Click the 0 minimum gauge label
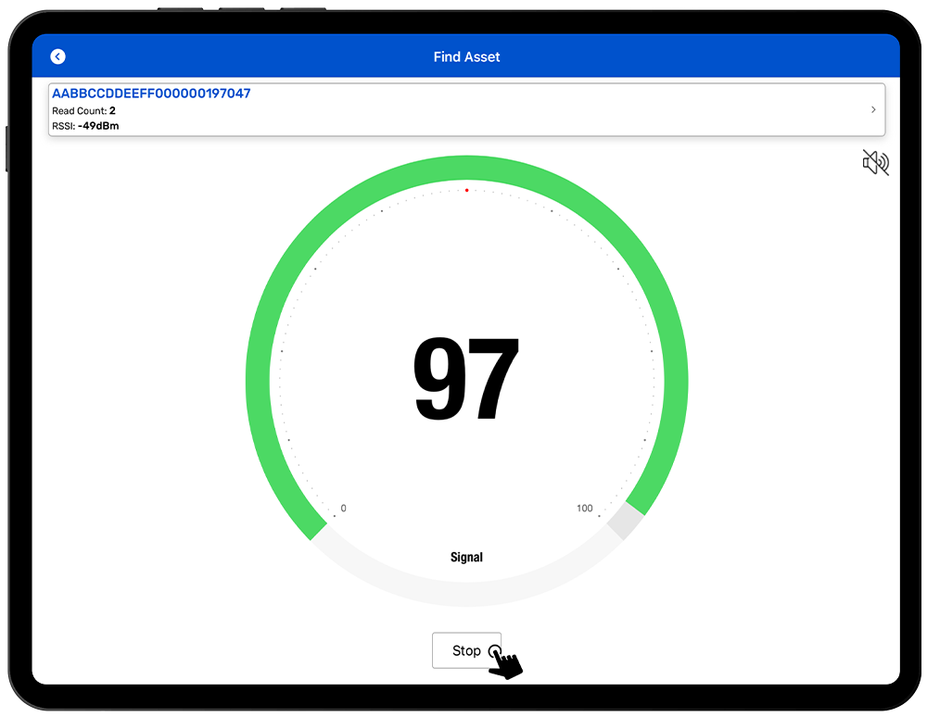Image resolution: width=927 pixels, height=717 pixels. coord(344,509)
